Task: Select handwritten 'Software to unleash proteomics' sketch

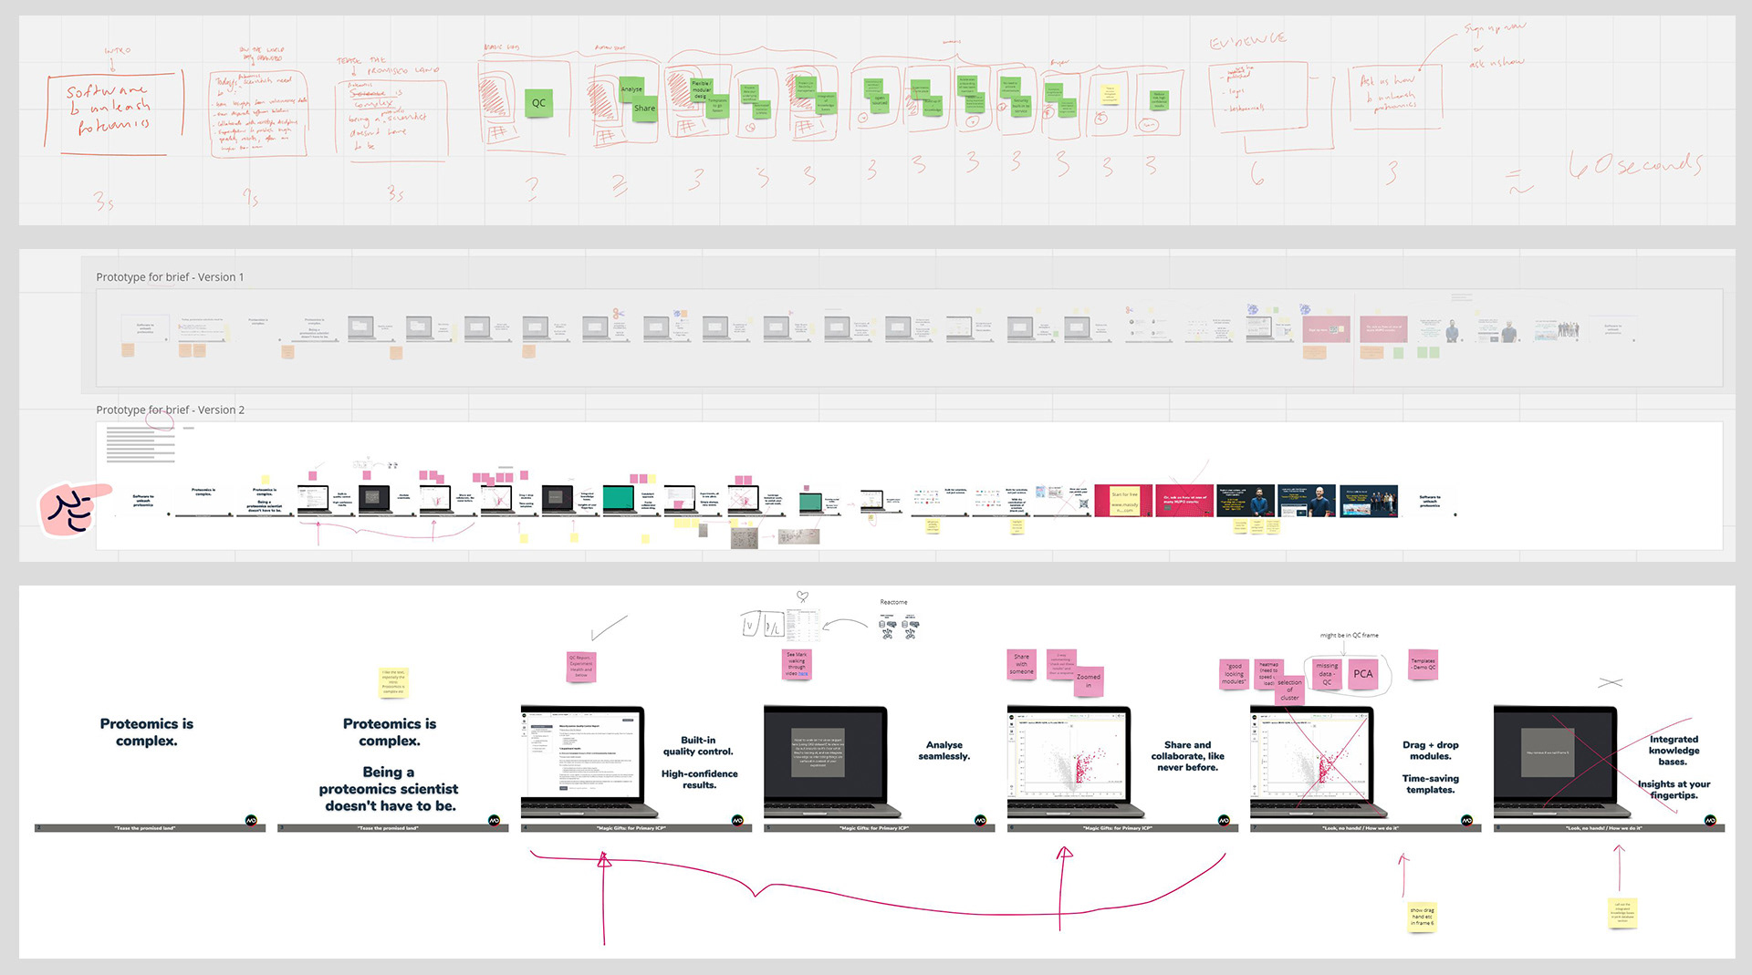Action: (110, 110)
